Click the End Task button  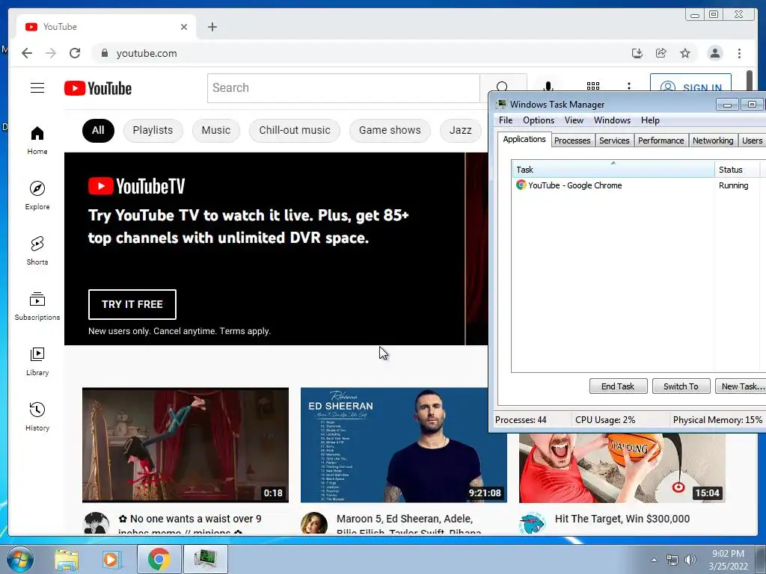(618, 386)
